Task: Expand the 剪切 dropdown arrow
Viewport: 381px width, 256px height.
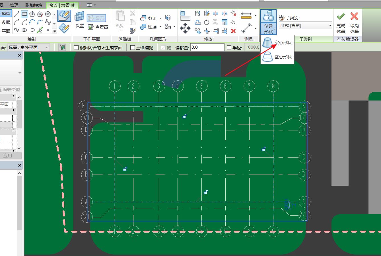Action: 160,18
